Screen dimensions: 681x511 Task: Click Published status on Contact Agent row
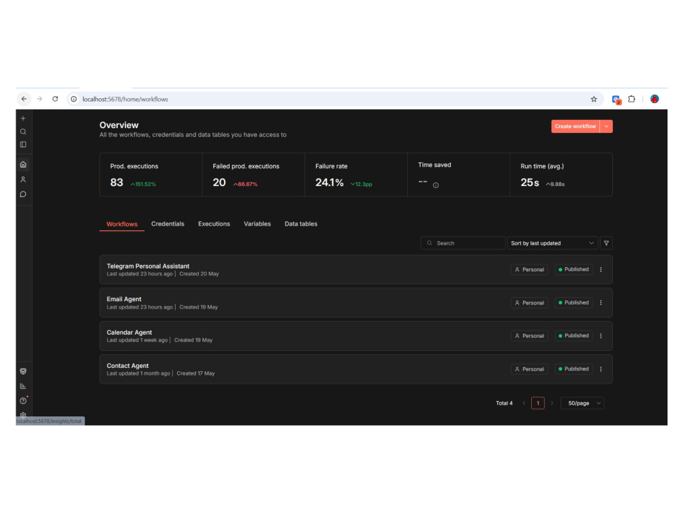(573, 369)
